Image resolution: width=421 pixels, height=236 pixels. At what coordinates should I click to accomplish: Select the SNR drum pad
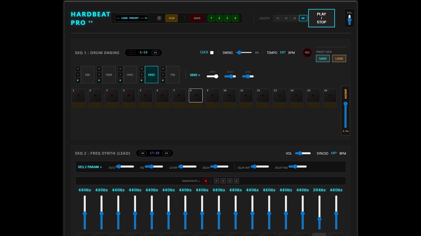point(109,75)
